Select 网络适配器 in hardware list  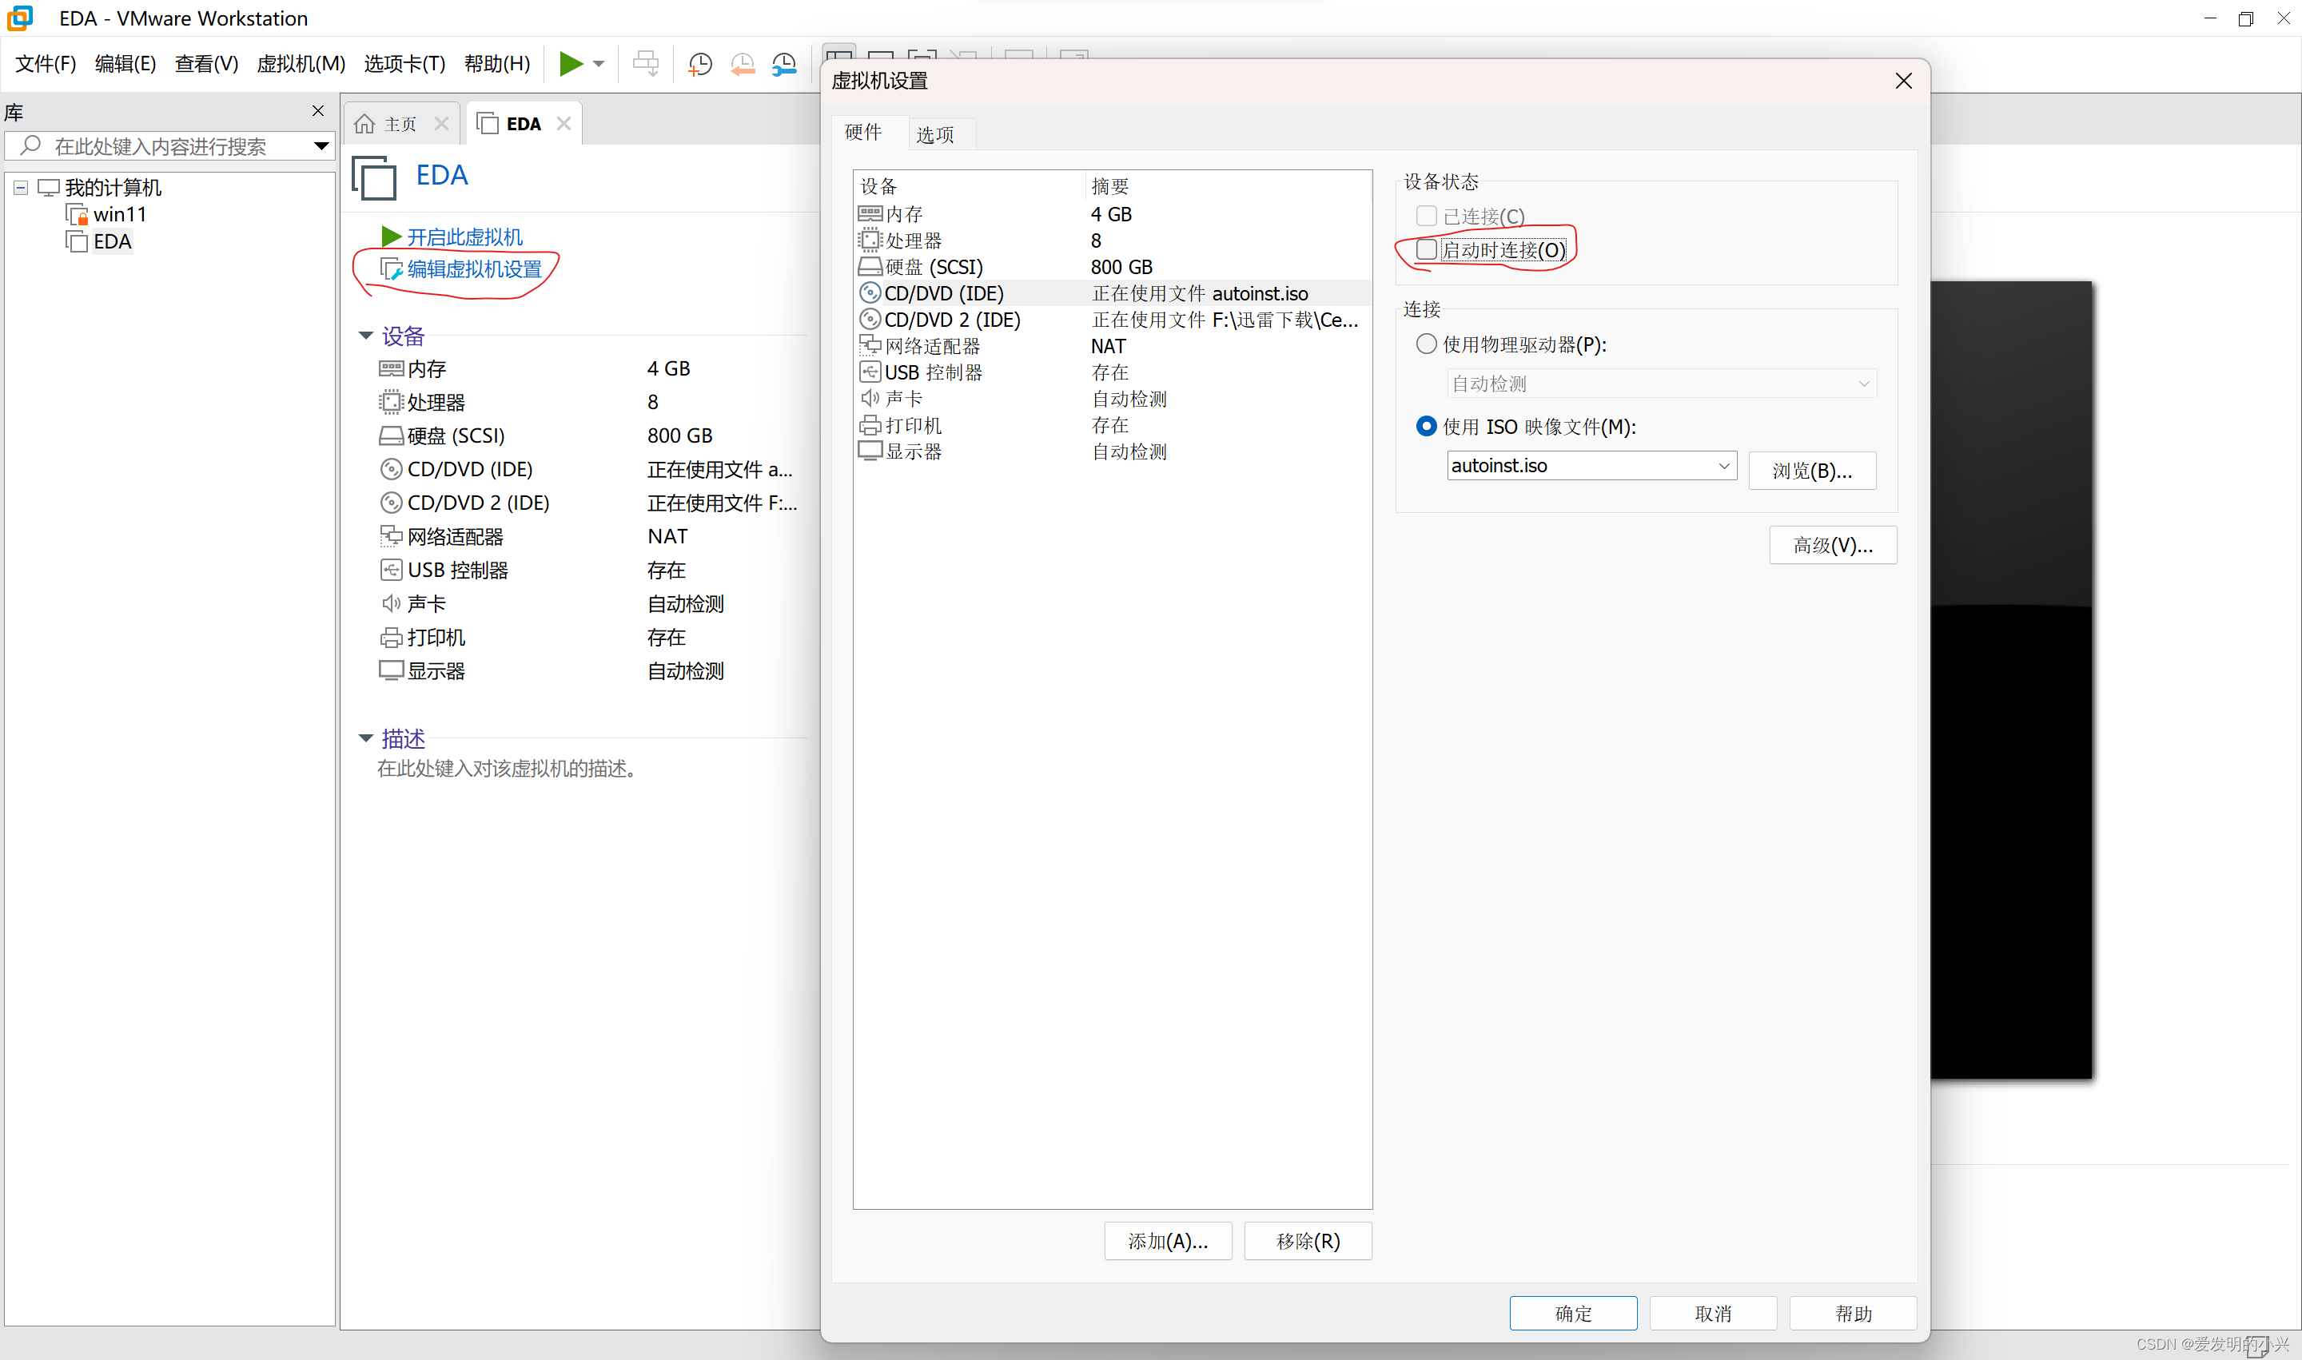pyautogui.click(x=1112, y=347)
